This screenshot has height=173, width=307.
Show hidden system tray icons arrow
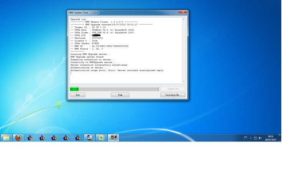pyautogui.click(x=251, y=138)
